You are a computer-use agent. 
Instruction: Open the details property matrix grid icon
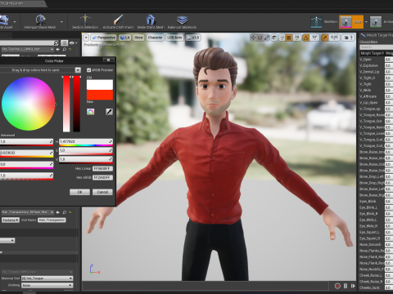64,42
